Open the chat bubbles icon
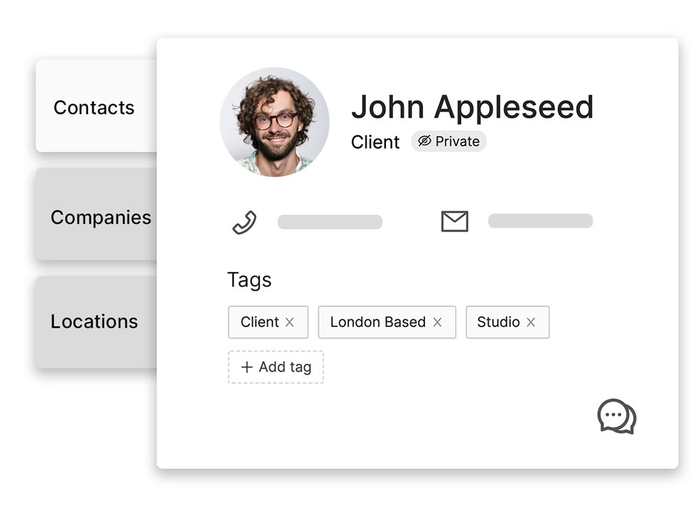The image size is (698, 523). [616, 416]
